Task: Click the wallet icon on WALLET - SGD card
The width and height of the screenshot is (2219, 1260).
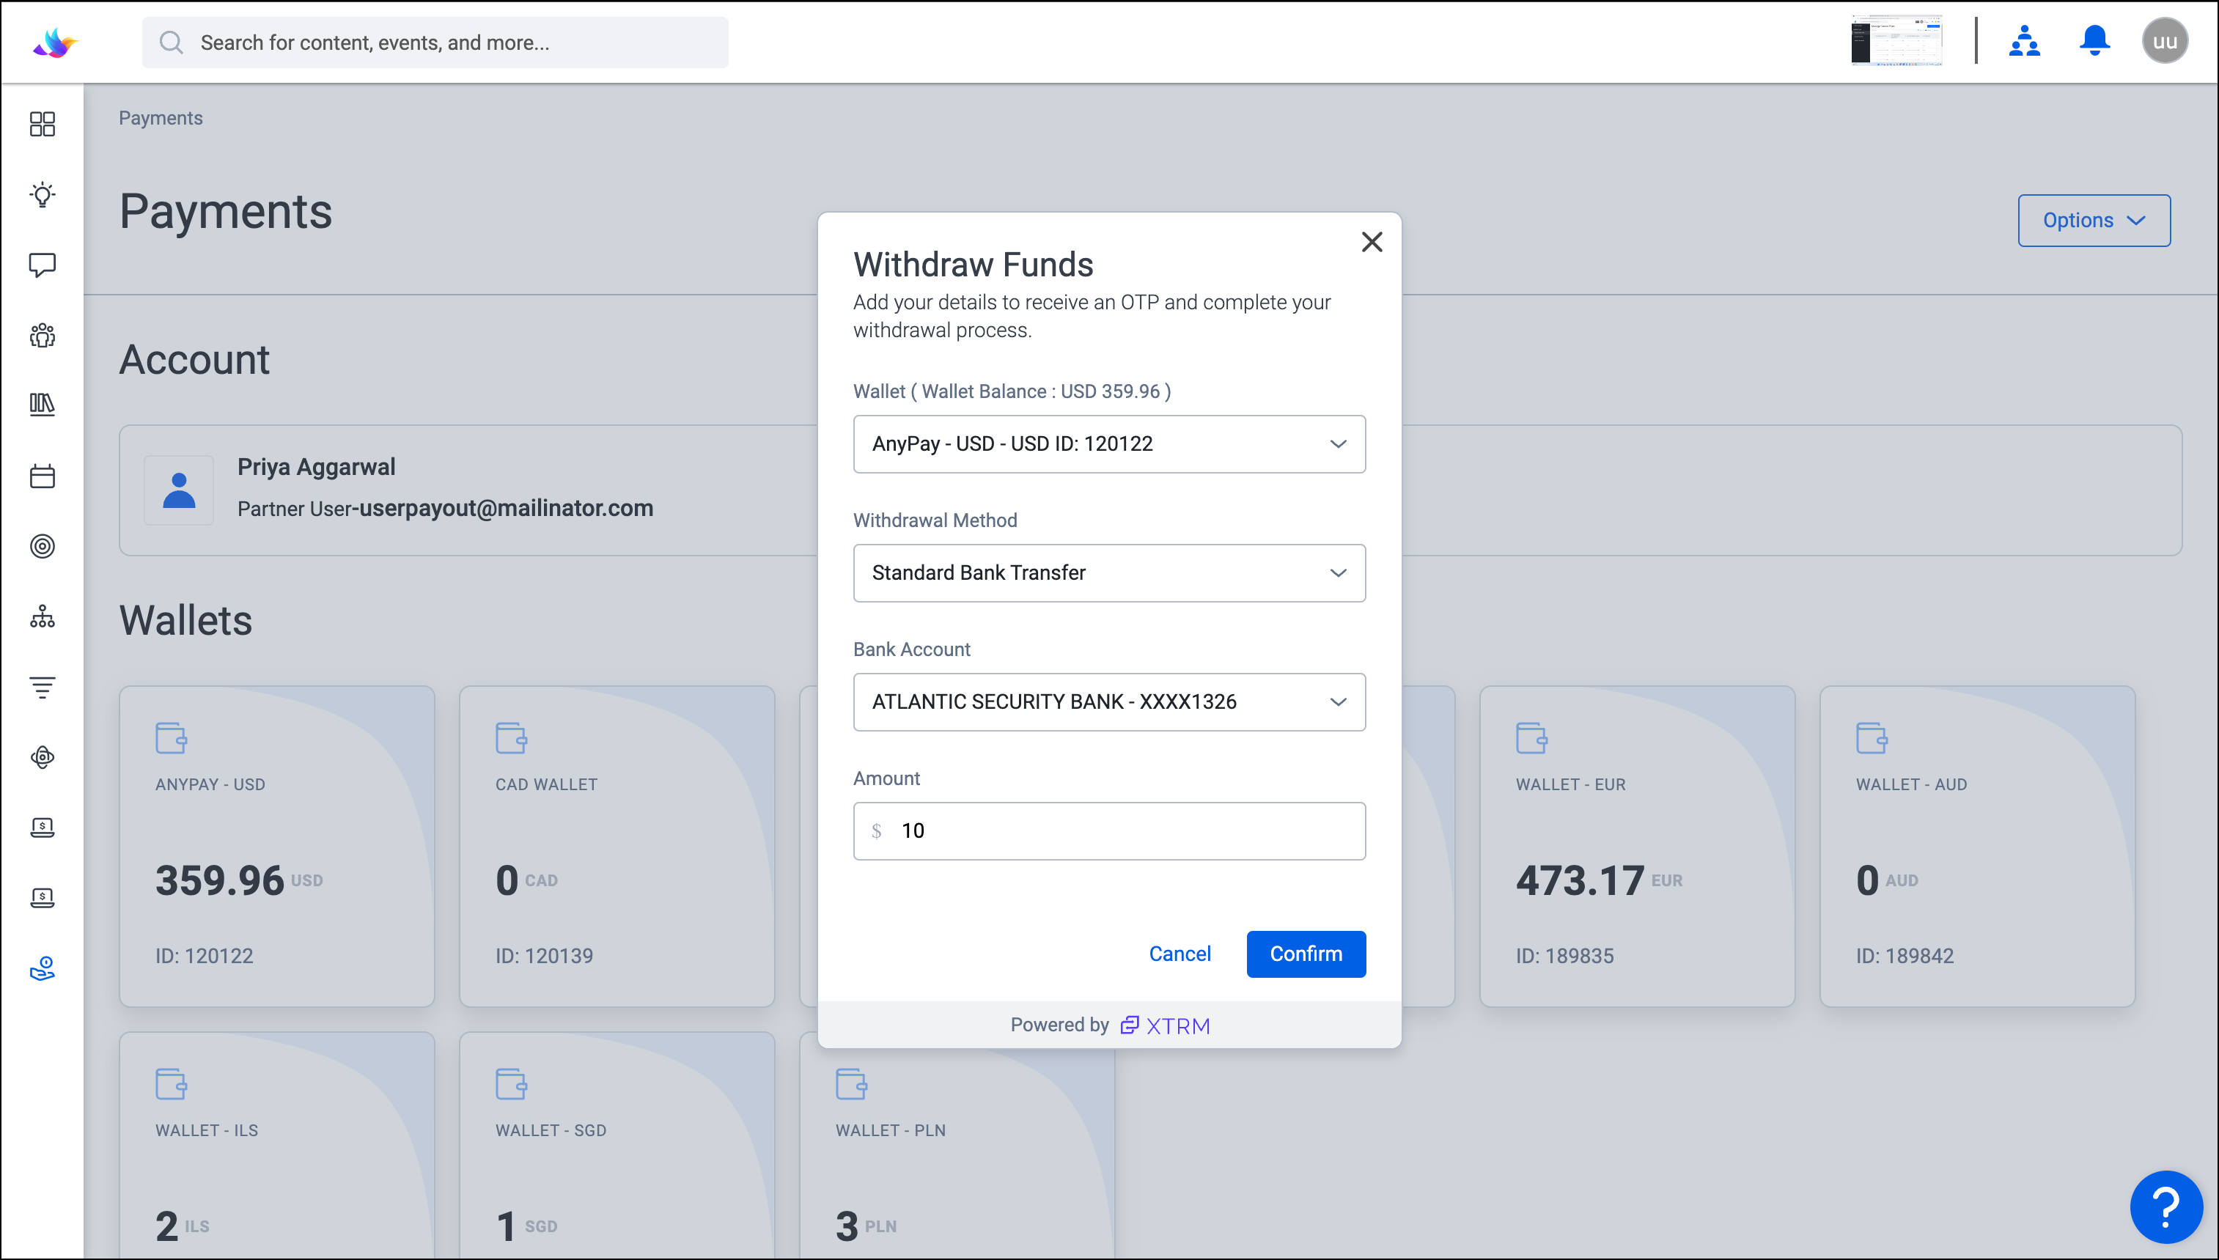Action: [x=511, y=1083]
